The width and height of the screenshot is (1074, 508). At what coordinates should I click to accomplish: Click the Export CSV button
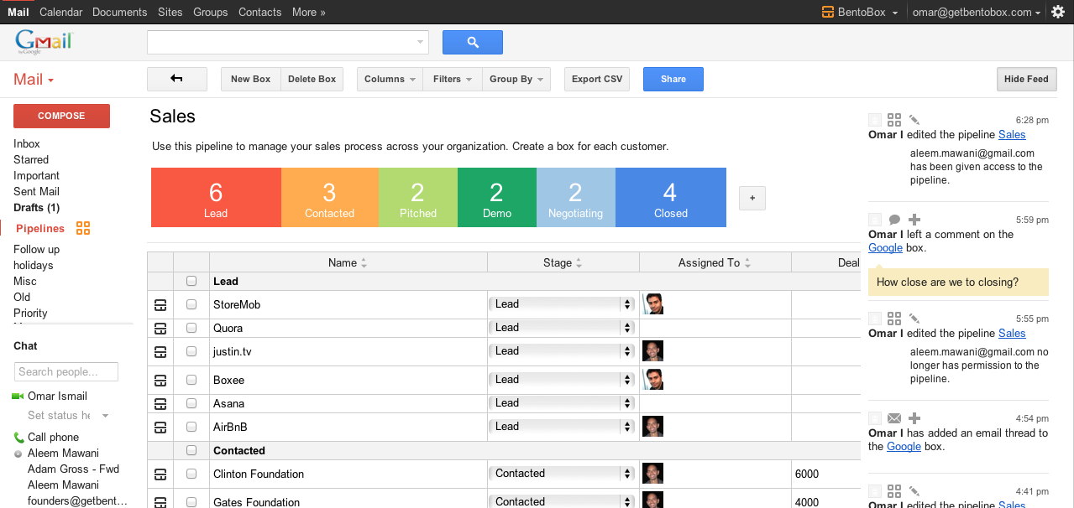(597, 79)
